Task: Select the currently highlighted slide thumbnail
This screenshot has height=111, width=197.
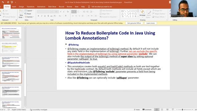Action: tap(11, 77)
